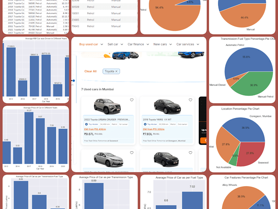This screenshot has width=278, height=209.
Task: Select table cell with 79643 km
Action: tap(75, 26)
